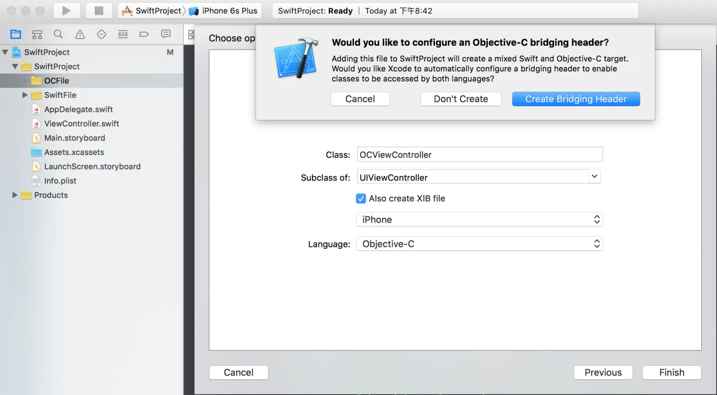The image size is (717, 395).
Task: Click the Finish button
Action: 672,373
